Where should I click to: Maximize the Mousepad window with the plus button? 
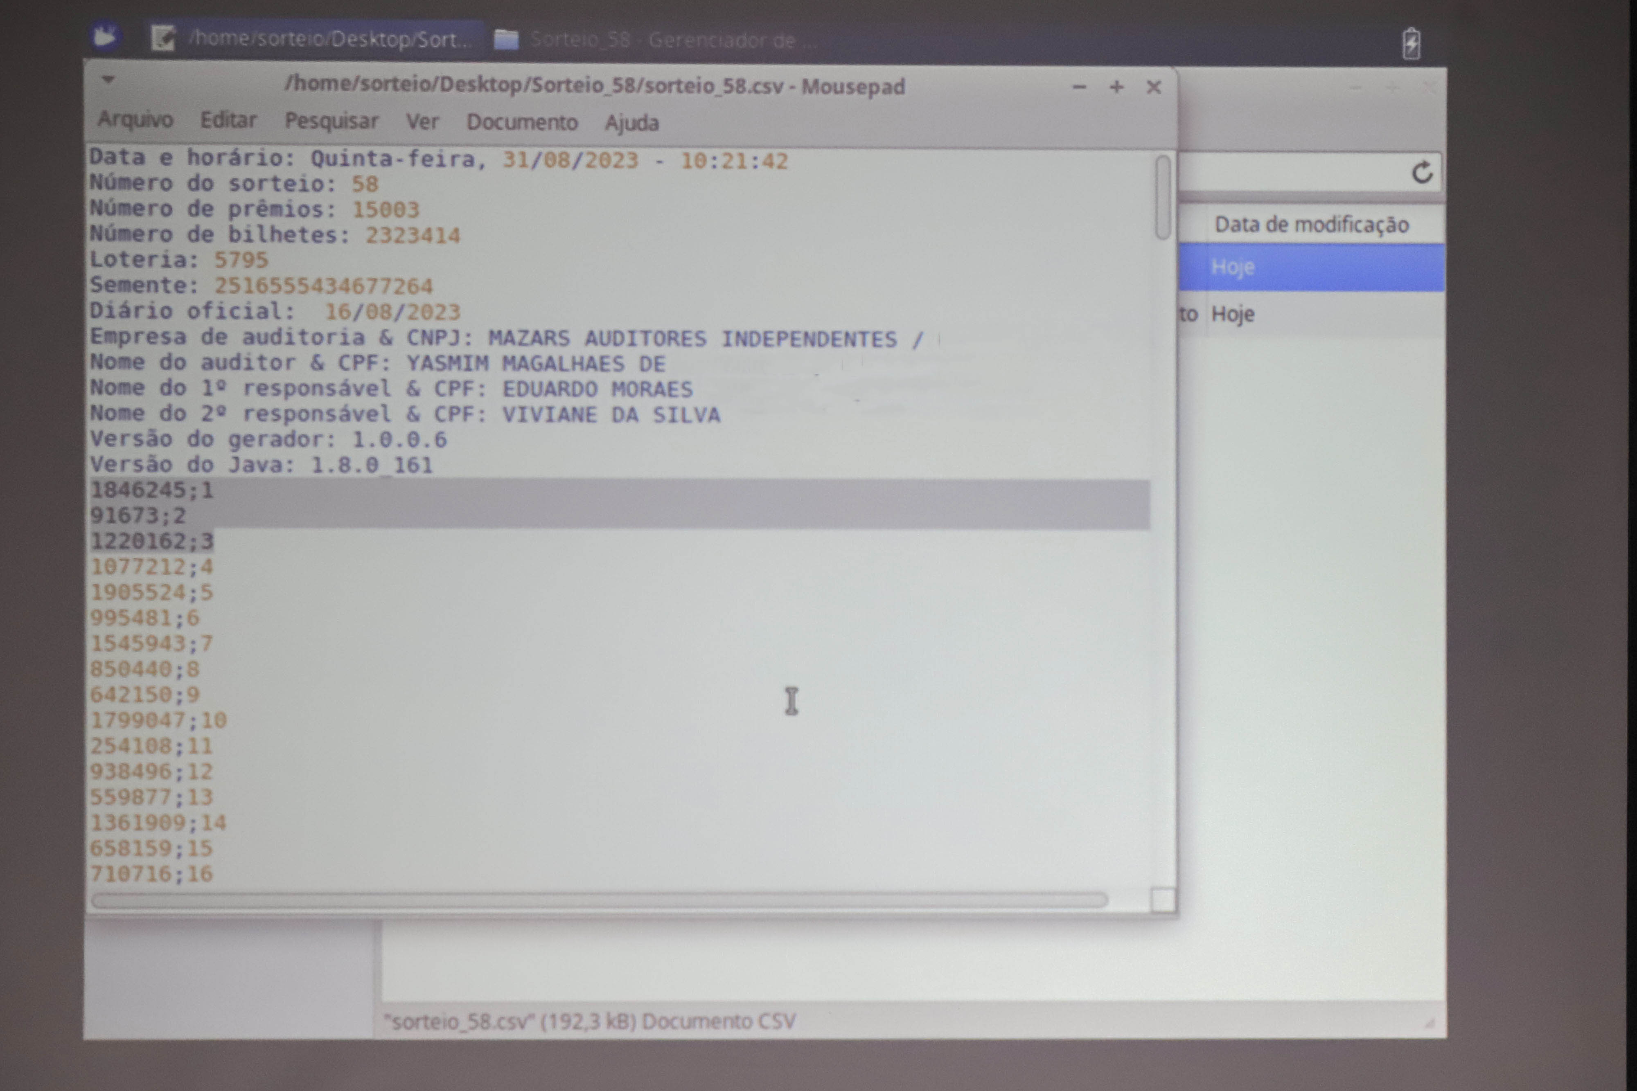[1116, 87]
